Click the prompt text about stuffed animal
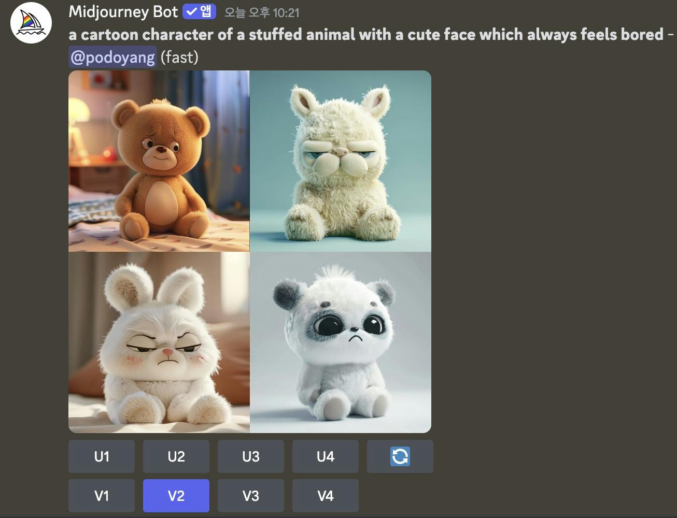Image resolution: width=677 pixels, height=518 pixels. (x=366, y=35)
